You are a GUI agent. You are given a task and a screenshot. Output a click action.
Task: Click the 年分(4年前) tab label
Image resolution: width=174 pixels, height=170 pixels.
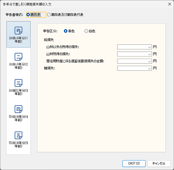(18, 118)
